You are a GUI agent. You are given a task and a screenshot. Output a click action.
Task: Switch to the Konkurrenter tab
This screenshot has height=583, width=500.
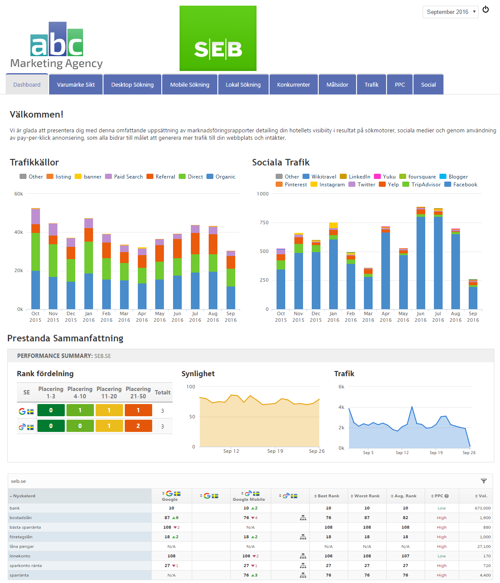coord(293,84)
